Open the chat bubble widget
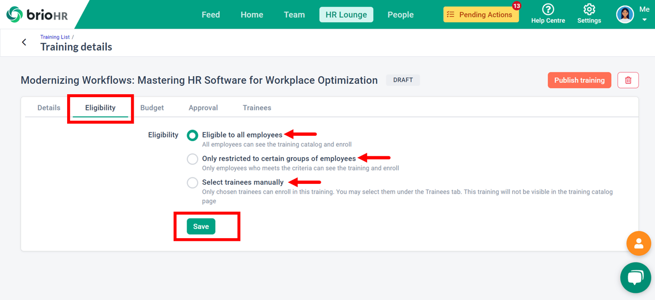Screen dimensions: 655x300 (635, 278)
